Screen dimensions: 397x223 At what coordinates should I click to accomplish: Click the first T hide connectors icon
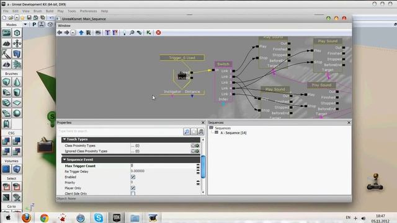pos(107,33)
